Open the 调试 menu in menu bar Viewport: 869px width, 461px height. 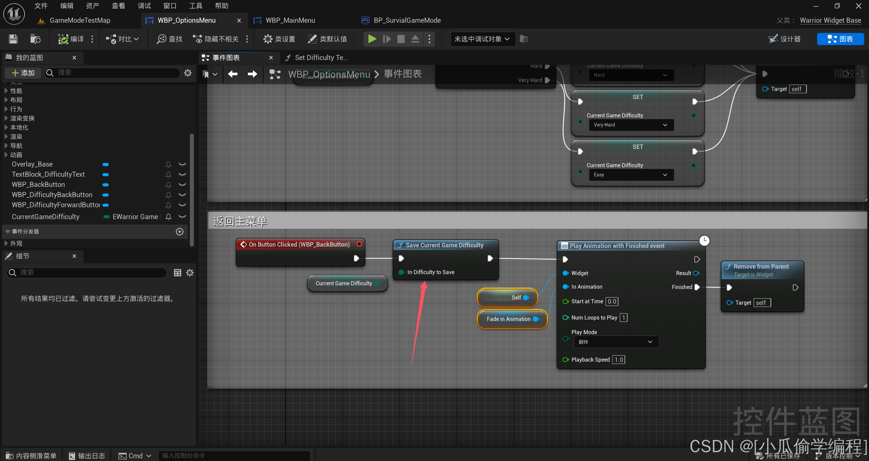tap(144, 6)
